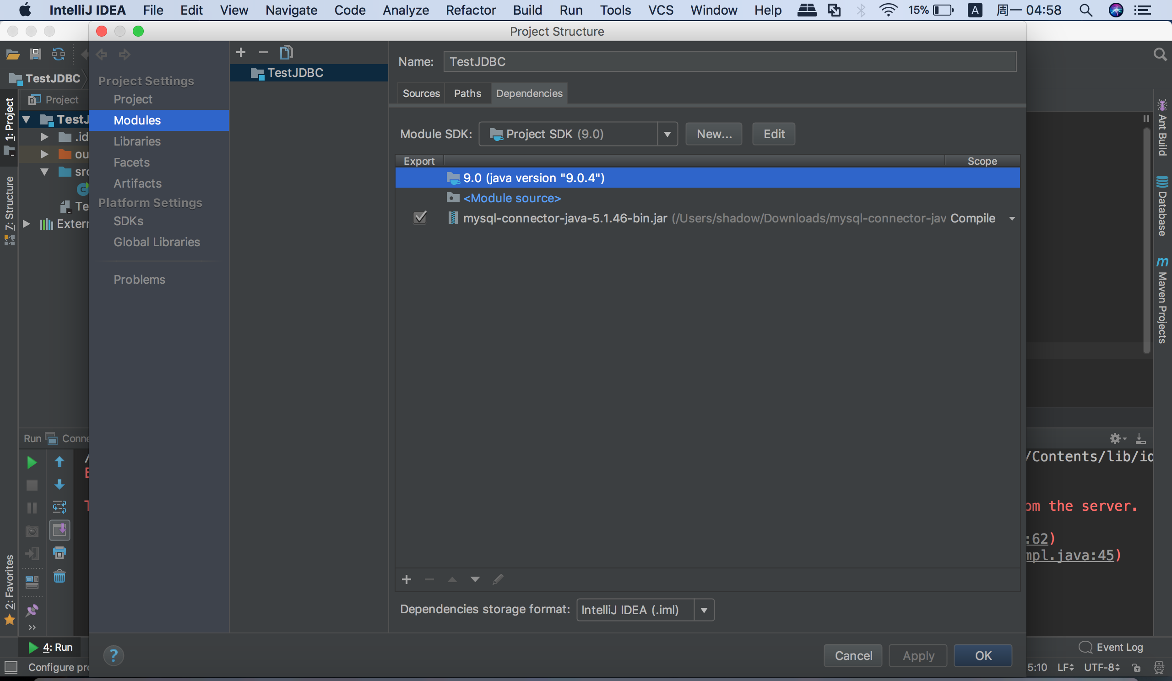The height and width of the screenshot is (681, 1172).
Task: Click the print icon in Run panel
Action: pos(60,553)
